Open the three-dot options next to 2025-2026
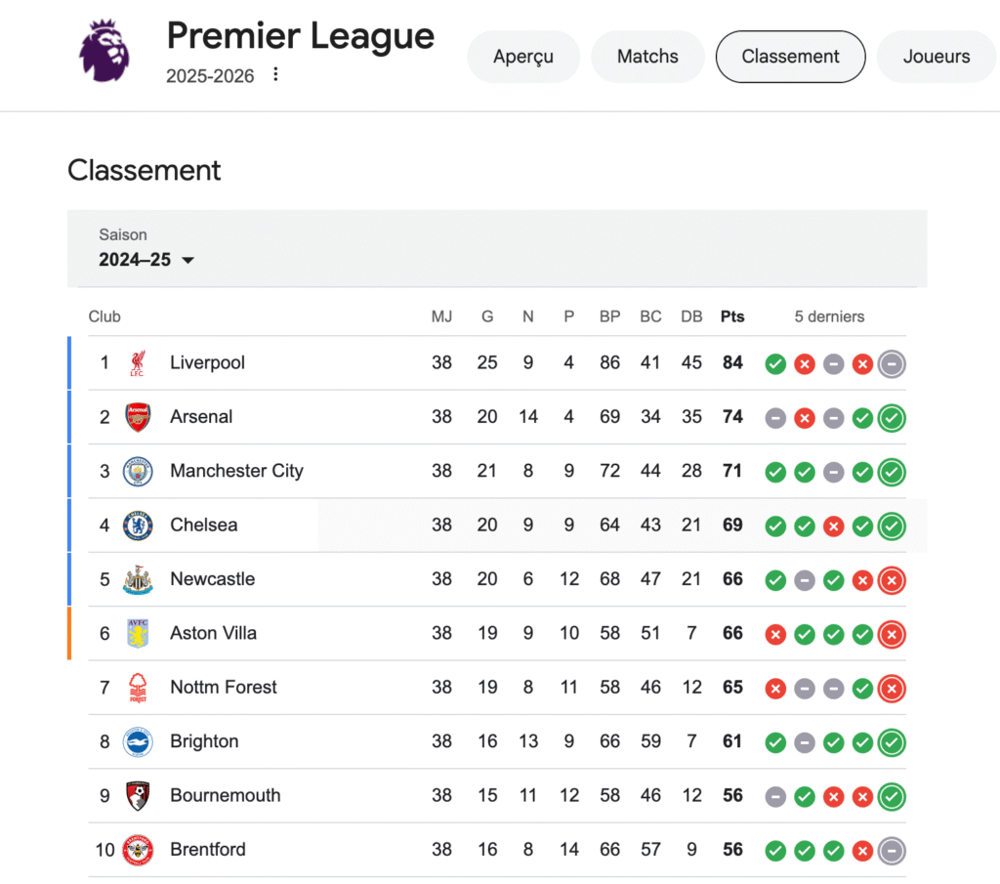The width and height of the screenshot is (1000, 884). pos(275,74)
